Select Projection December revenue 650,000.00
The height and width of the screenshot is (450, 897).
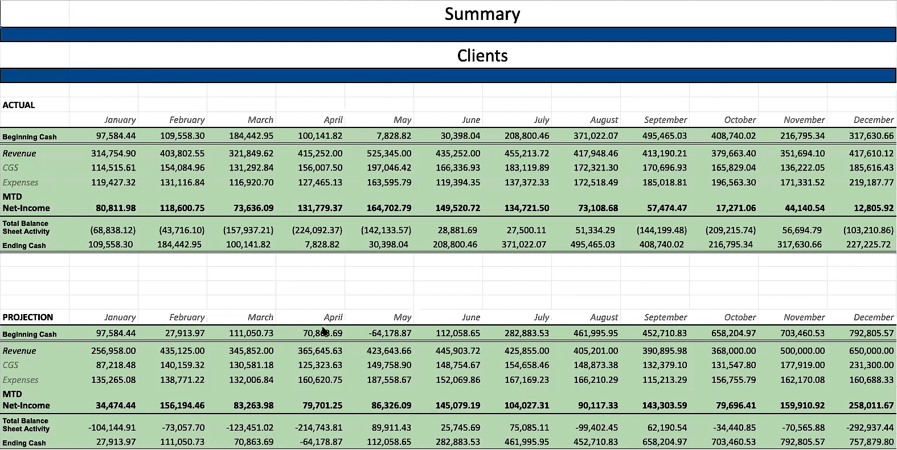coord(871,351)
